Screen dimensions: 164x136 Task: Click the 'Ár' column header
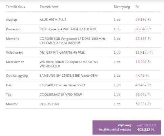[137, 7]
